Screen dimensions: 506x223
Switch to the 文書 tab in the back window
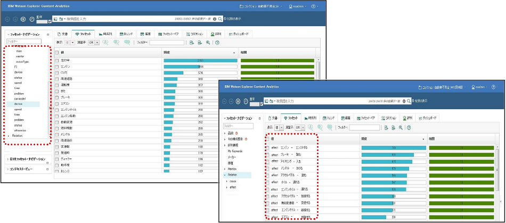click(63, 34)
